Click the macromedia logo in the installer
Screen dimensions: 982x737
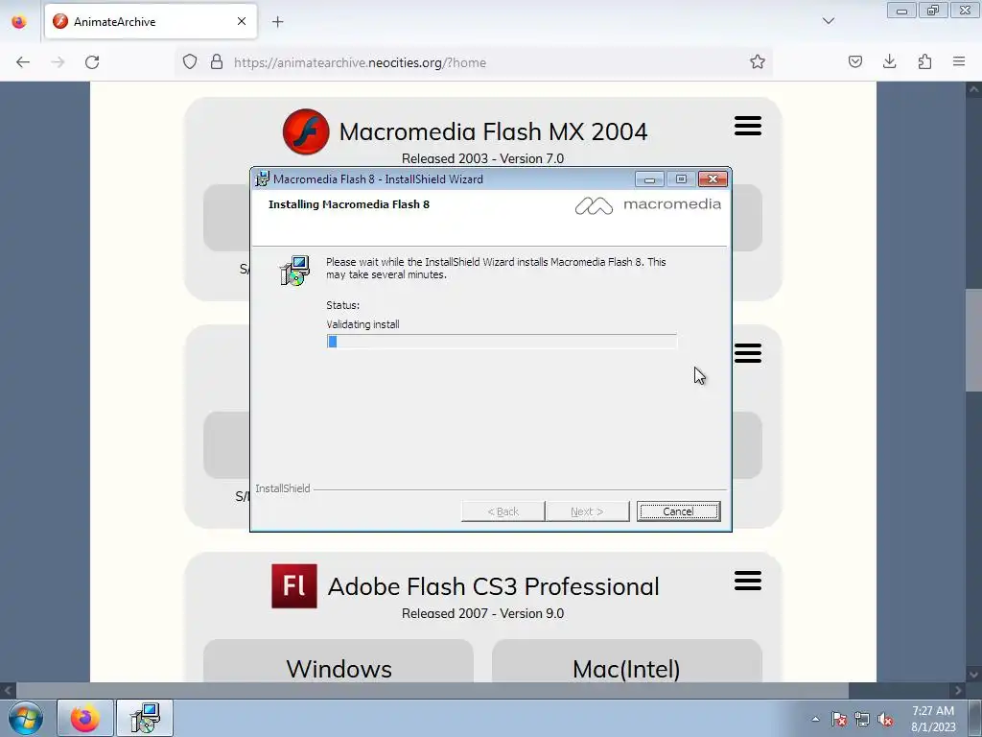648,205
